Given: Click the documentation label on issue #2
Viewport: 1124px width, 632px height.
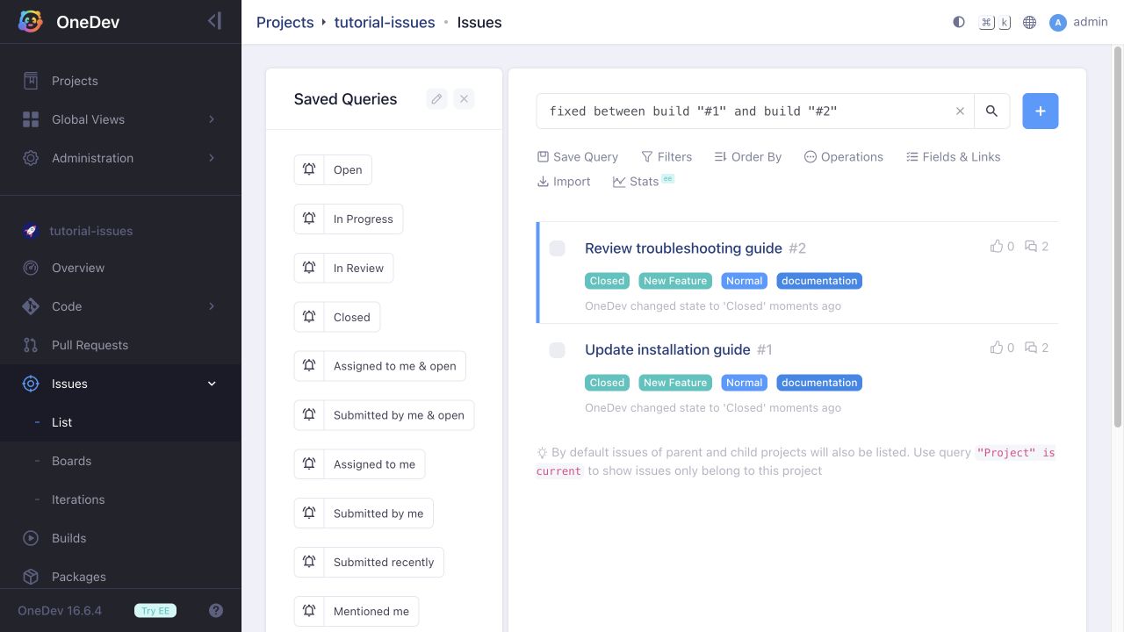Looking at the screenshot, I should coord(819,281).
